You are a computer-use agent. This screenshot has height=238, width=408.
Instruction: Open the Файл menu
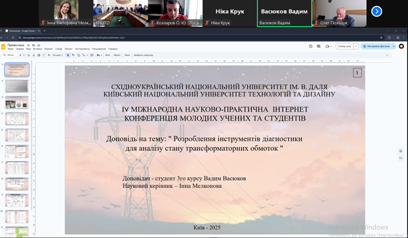click(10, 49)
